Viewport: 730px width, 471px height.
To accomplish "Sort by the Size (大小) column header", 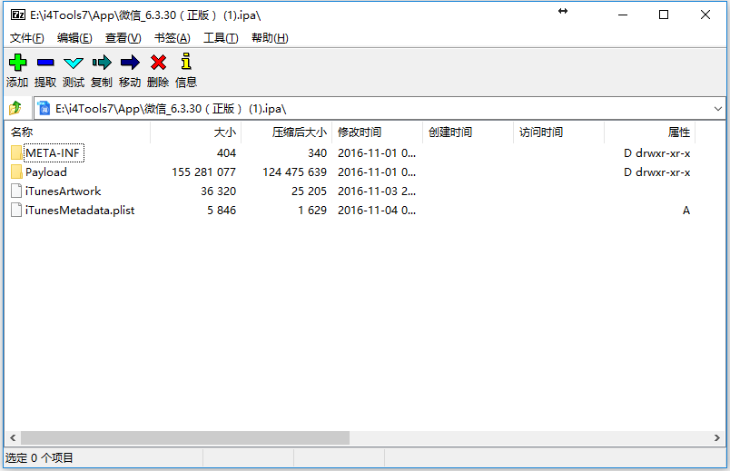I will (x=223, y=132).
